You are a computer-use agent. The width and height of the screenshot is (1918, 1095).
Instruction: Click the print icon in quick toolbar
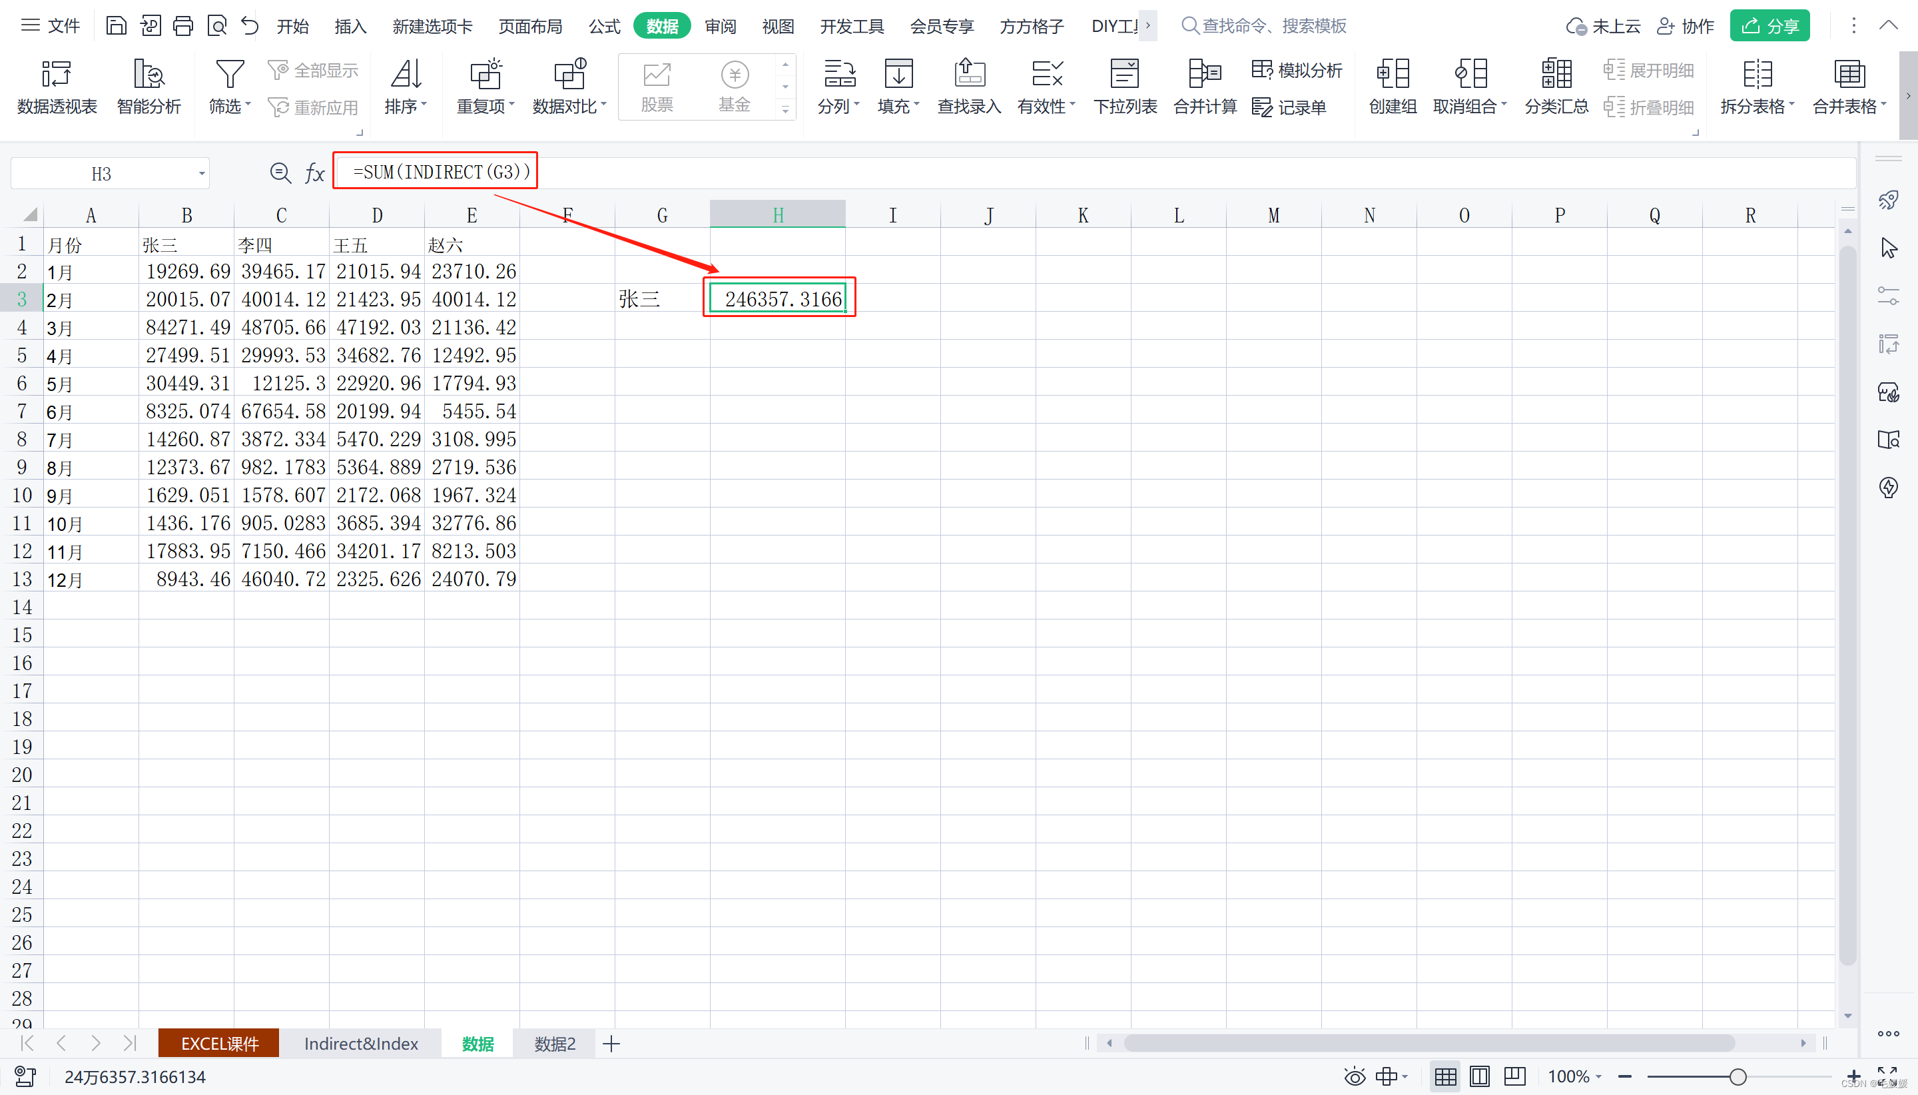tap(182, 25)
